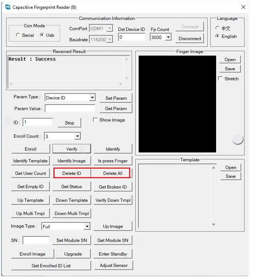Close the Capacitive Fingerprint Reader window
Screen dimensions: 253x278
[x=243, y=7]
